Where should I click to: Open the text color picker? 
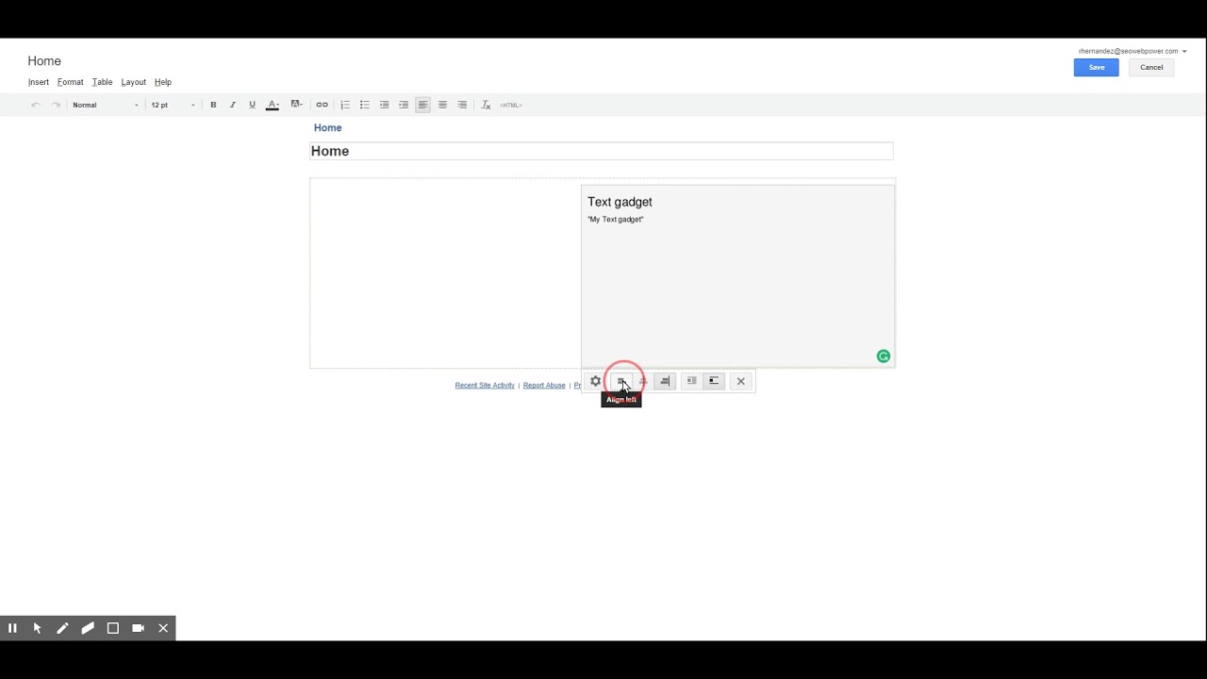(x=273, y=105)
